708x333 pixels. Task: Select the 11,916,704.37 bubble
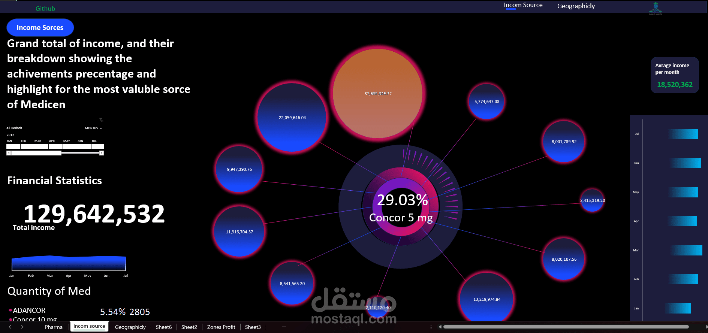pos(239,232)
